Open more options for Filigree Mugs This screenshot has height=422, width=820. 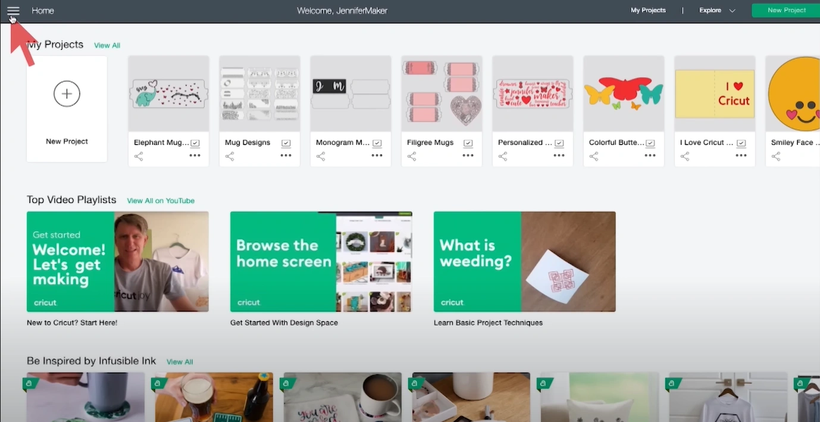(x=468, y=156)
